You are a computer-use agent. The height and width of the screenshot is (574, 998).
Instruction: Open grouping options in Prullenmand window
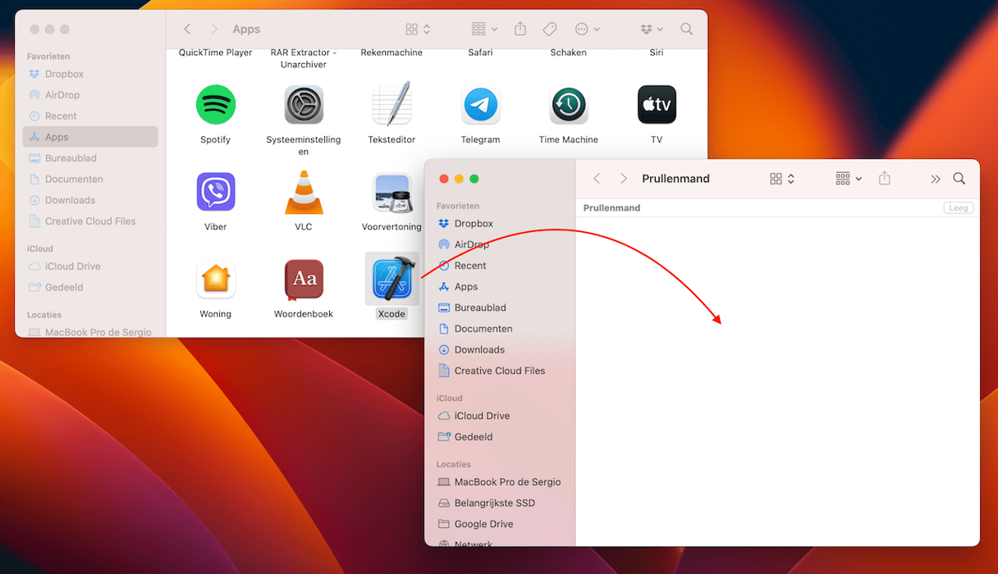click(x=849, y=179)
